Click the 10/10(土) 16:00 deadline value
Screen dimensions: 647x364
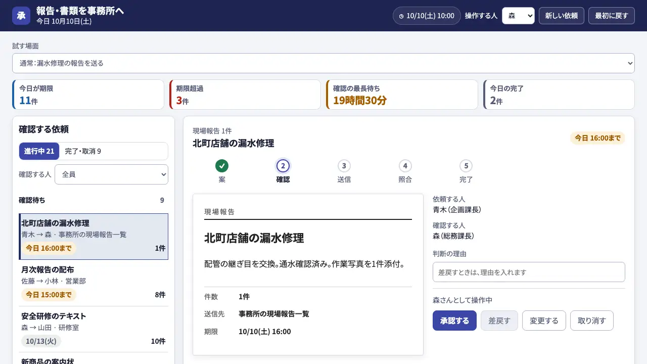click(265, 332)
